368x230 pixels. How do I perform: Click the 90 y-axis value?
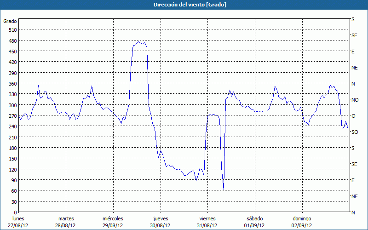[x=14, y=180]
